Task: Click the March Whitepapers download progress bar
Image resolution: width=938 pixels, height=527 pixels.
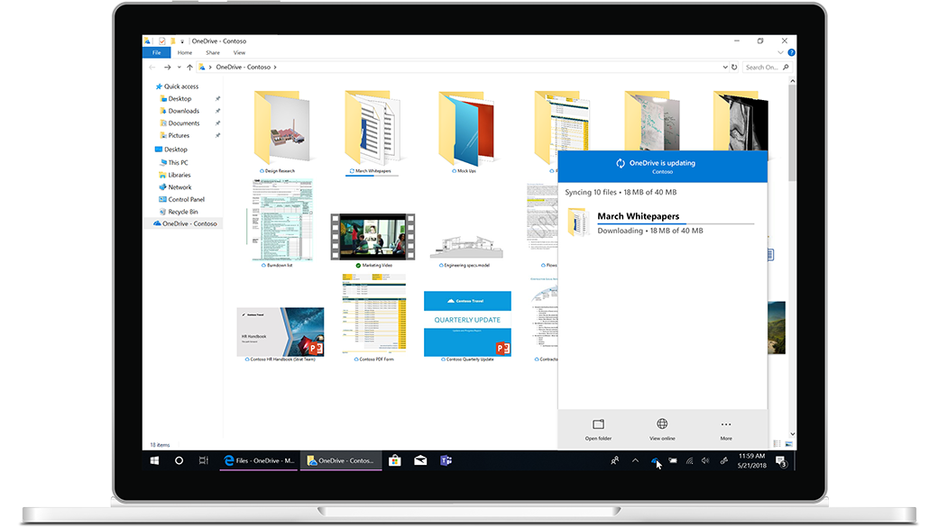Action: point(675,223)
